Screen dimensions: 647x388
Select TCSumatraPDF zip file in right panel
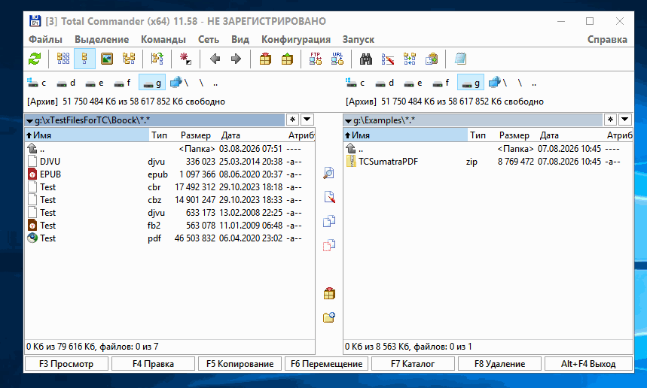click(488, 162)
